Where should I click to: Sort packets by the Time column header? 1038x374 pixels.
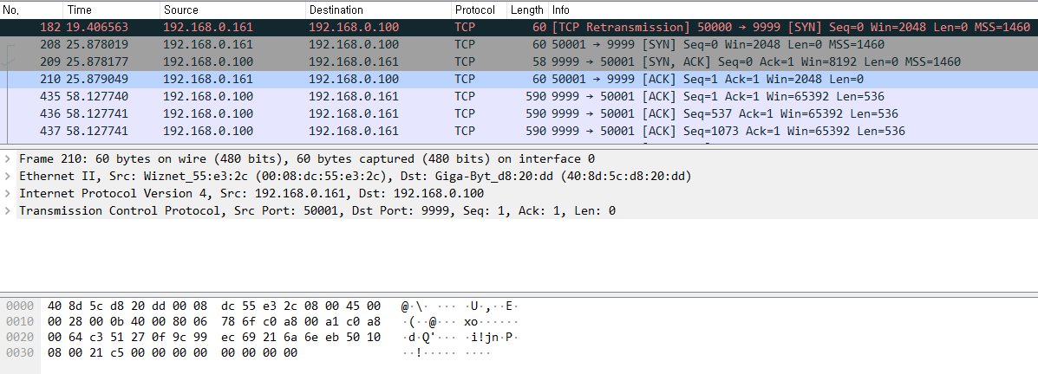click(112, 10)
